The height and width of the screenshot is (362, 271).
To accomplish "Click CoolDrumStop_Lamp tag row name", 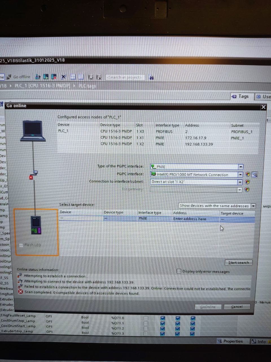I will (x=18, y=321).
